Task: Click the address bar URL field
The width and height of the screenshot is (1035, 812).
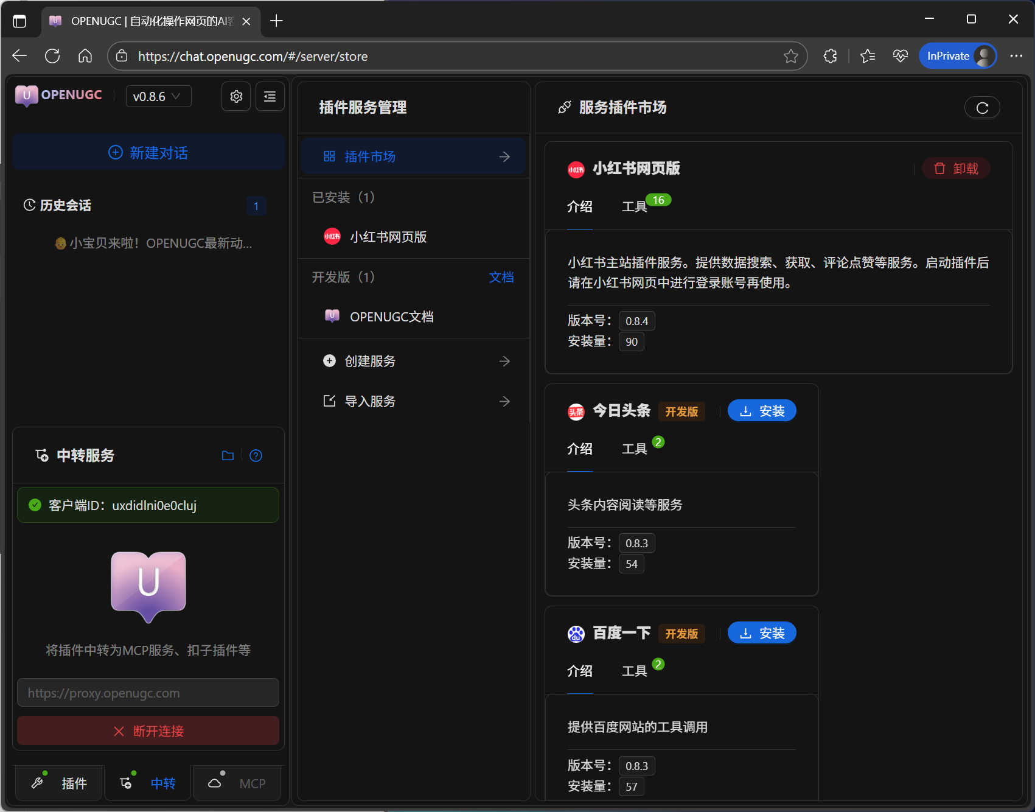Action: coord(458,56)
